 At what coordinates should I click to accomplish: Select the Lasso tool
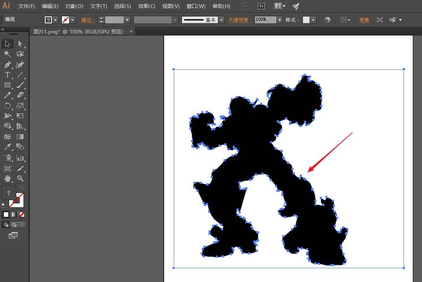pyautogui.click(x=20, y=54)
